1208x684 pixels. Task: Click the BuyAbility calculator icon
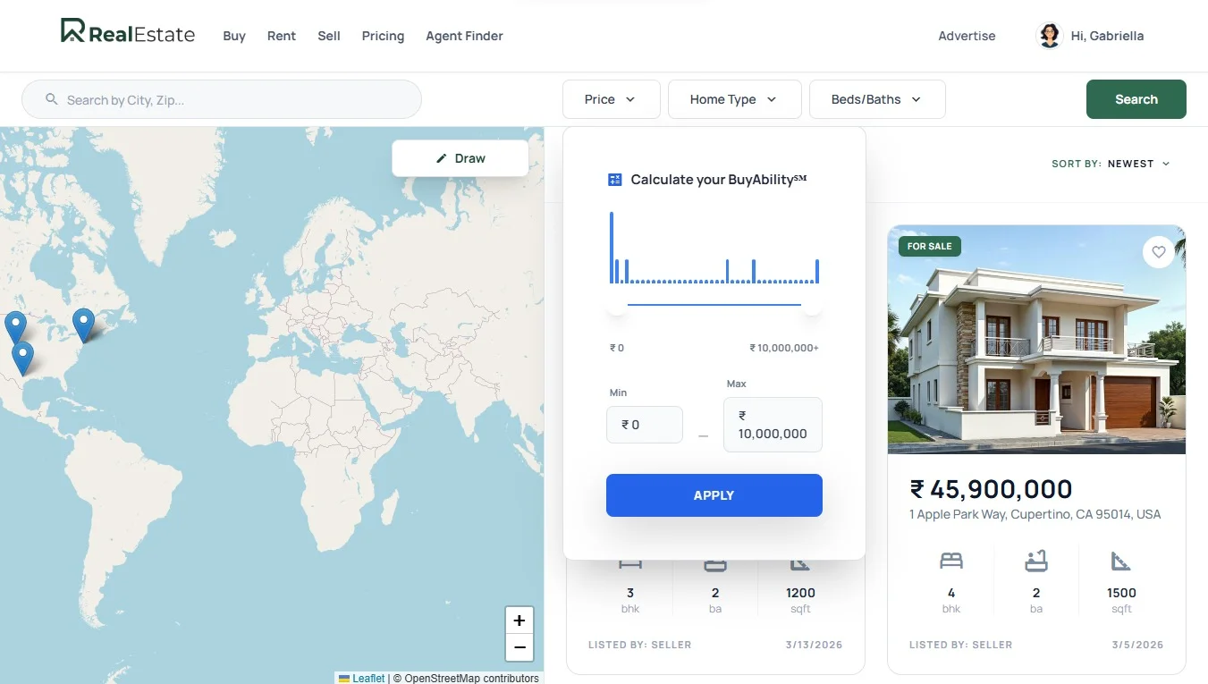614,180
